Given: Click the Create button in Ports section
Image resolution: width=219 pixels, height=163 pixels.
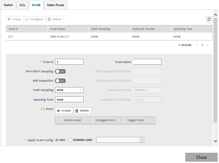Looking at the screenshot, I should (64, 111).
